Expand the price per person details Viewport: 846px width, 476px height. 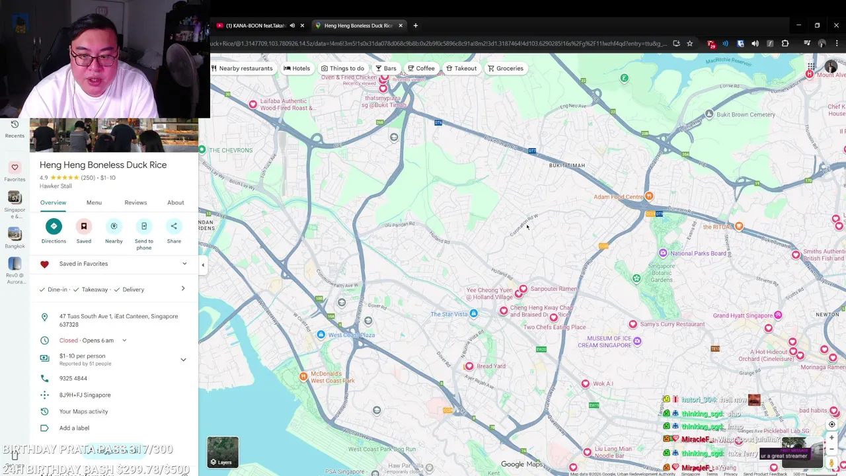click(183, 360)
